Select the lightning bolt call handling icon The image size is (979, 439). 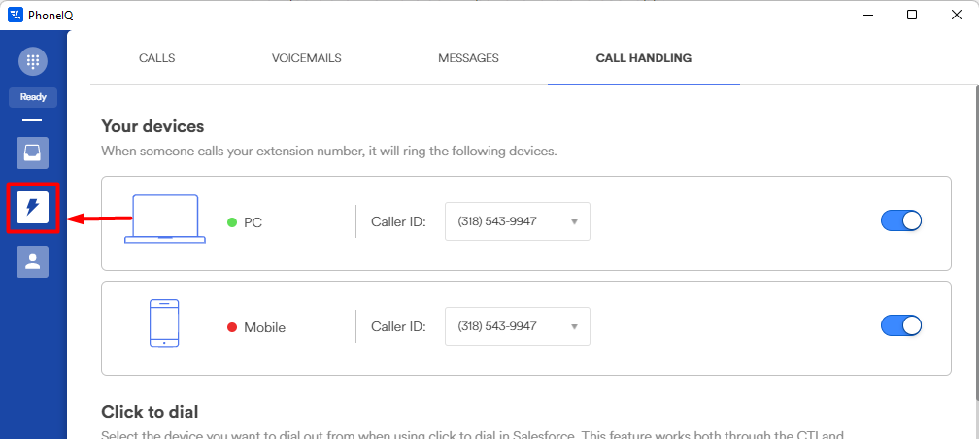33,207
